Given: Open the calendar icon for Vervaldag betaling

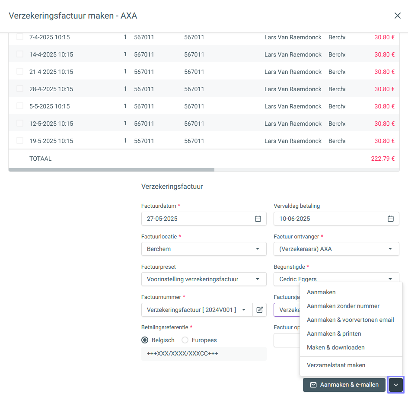Looking at the screenshot, I should [x=391, y=219].
